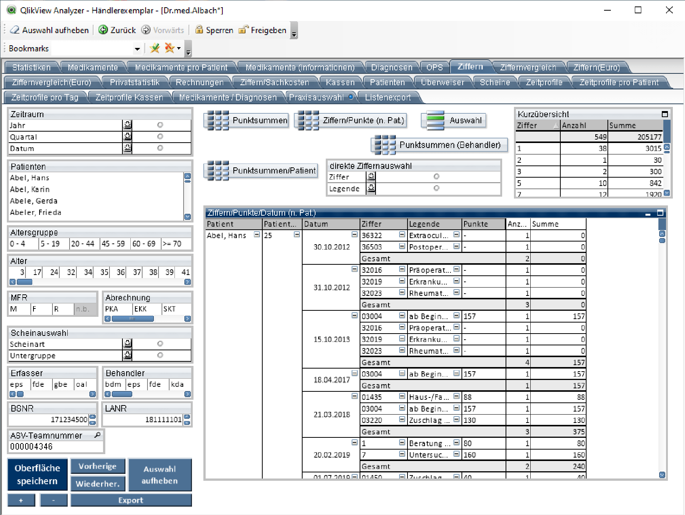Click the Auswahl aufheben eraser icon in toolbar

point(14,30)
